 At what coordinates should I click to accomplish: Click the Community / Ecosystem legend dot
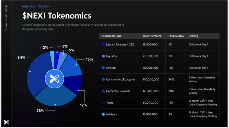click(103, 79)
